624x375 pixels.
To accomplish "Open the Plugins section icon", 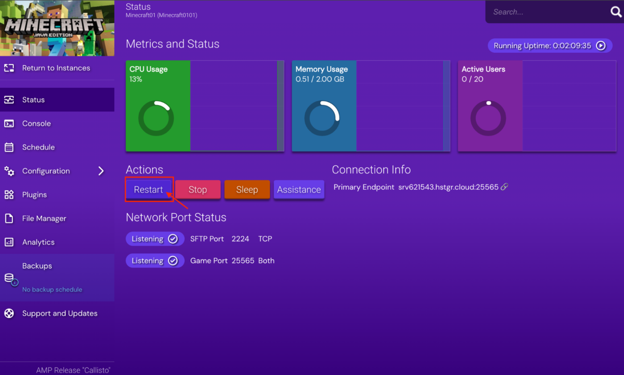I will 9,195.
